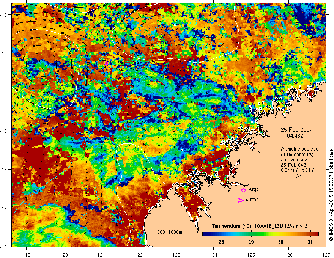Screen dimensions: 334x258
Task: Click the '31' colorbar tick label
Action: (310, 242)
